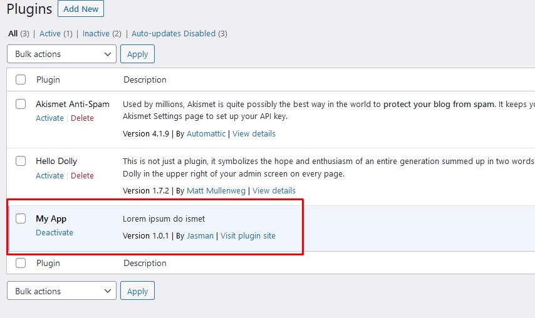
Task: Open Matt Mullenweg author link
Action: pos(216,191)
